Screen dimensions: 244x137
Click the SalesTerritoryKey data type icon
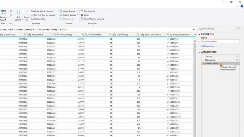click(143, 35)
